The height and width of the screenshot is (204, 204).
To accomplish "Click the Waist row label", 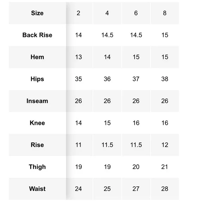I will (x=37, y=189).
